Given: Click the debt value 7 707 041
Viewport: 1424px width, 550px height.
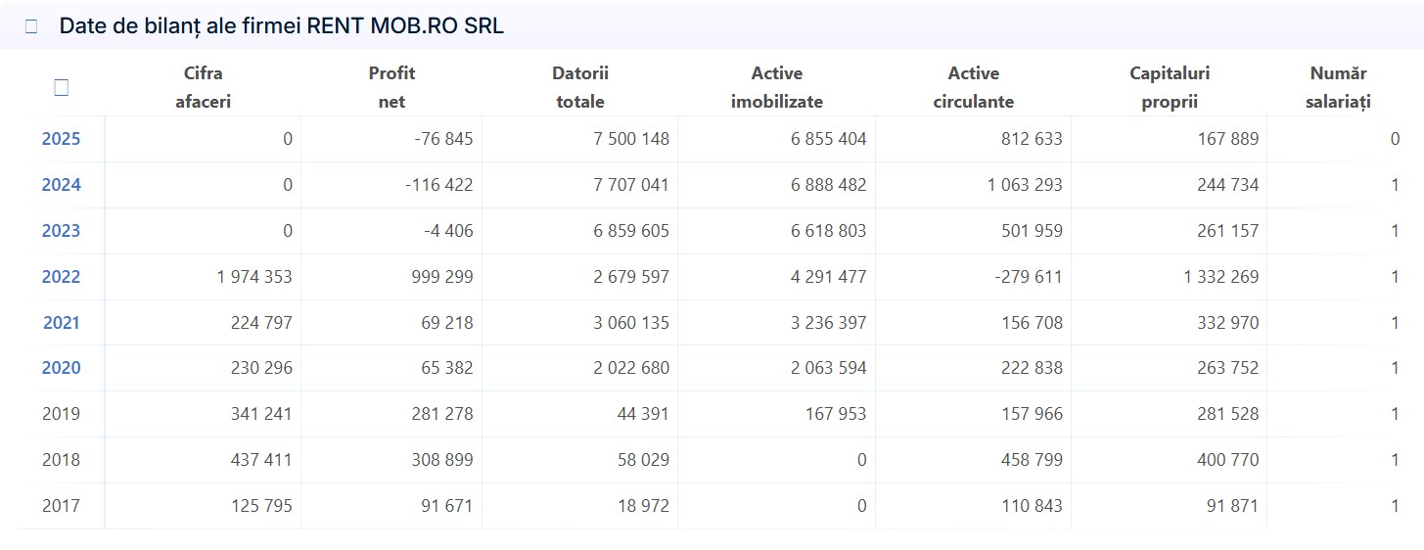Looking at the screenshot, I should click(631, 185).
